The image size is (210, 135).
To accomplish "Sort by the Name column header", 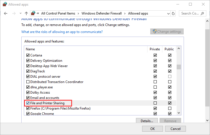I will point(30,49).
